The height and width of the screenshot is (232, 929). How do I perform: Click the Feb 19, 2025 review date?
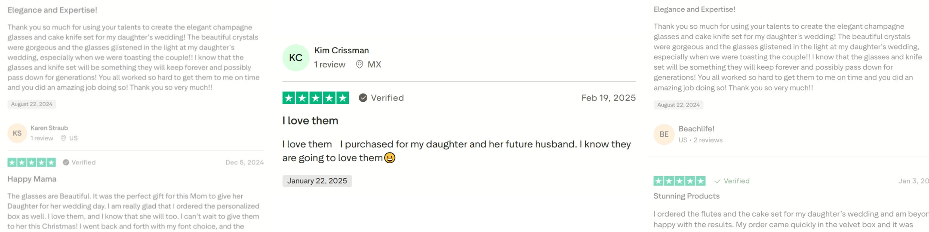pos(608,98)
